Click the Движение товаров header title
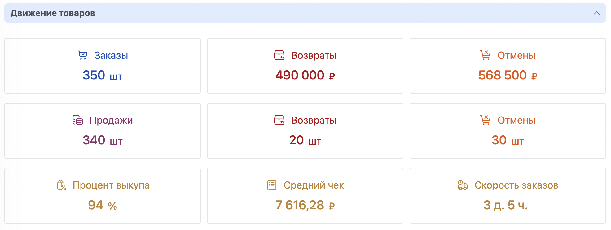This screenshot has width=611, height=230. tap(53, 13)
